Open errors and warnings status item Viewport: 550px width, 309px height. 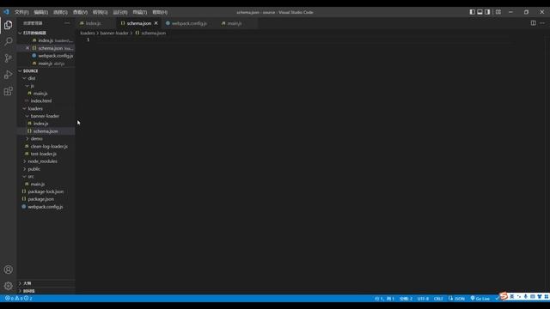point(19,299)
